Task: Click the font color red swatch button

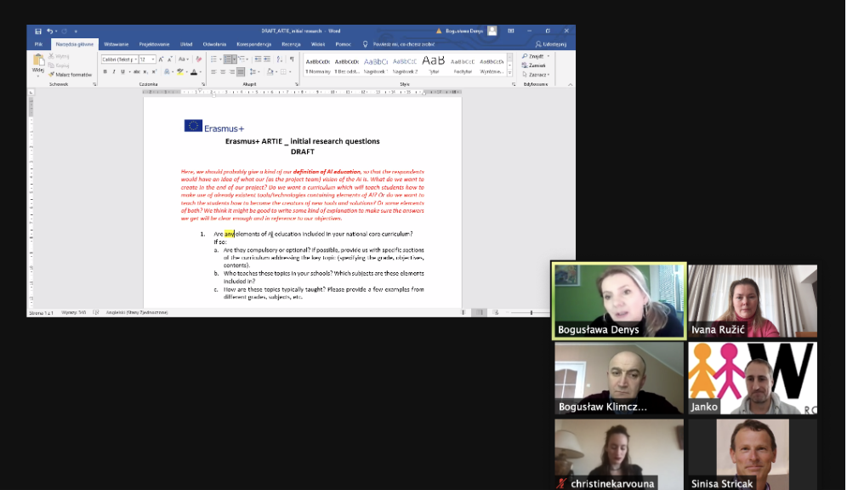Action: tap(194, 72)
